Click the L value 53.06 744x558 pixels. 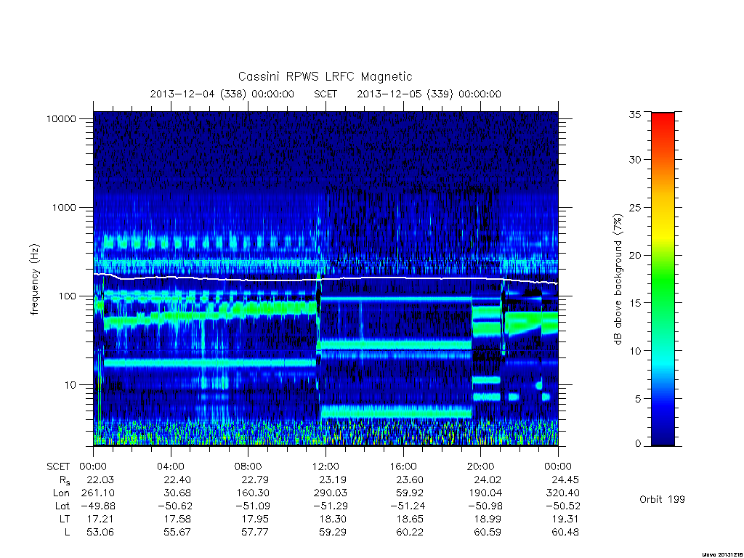(x=100, y=533)
